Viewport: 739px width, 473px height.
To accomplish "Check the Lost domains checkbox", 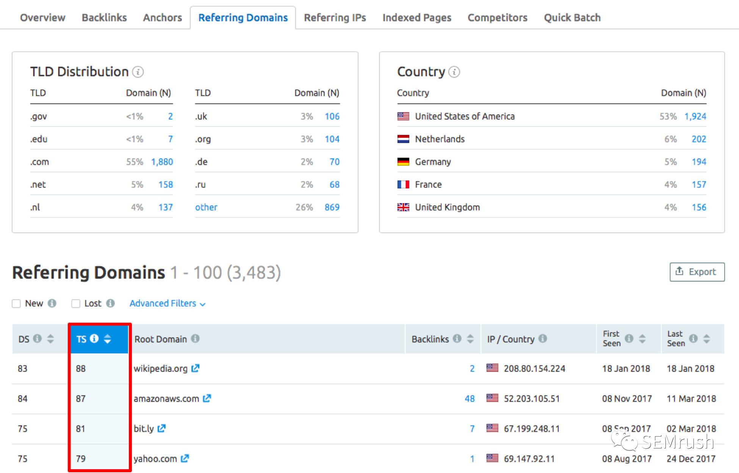I will pyautogui.click(x=76, y=303).
